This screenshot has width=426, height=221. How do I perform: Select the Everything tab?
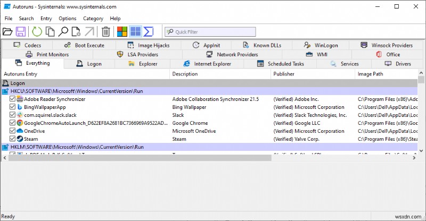(x=32, y=63)
